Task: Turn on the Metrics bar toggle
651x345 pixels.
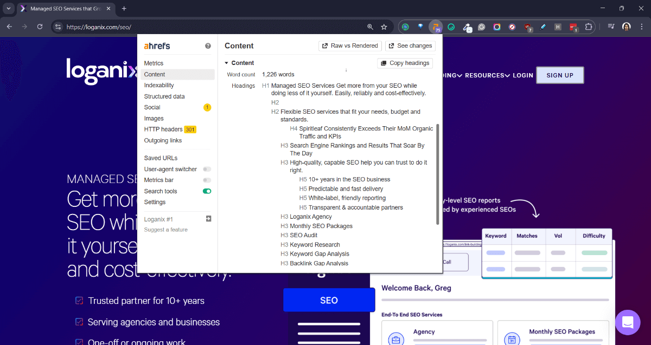Action: (207, 180)
